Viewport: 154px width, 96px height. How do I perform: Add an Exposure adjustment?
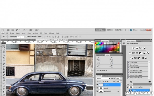[144, 48]
